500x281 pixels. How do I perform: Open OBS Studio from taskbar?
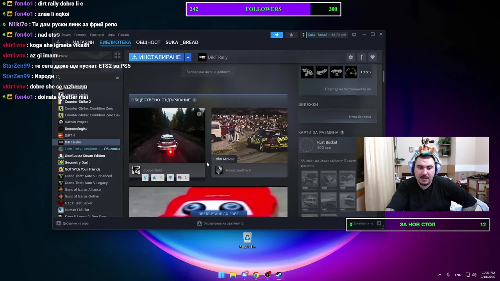(268, 275)
